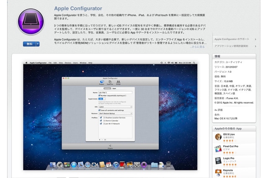Switch the Supervision toggle off

pos(102,99)
